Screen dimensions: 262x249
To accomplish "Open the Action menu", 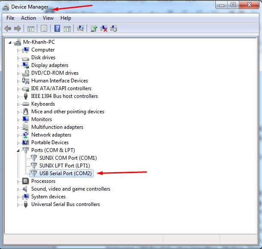I will coord(28,18).
